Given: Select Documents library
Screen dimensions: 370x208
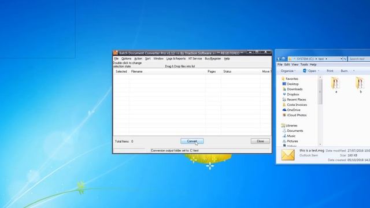Looking at the screenshot, I should click(x=295, y=131).
